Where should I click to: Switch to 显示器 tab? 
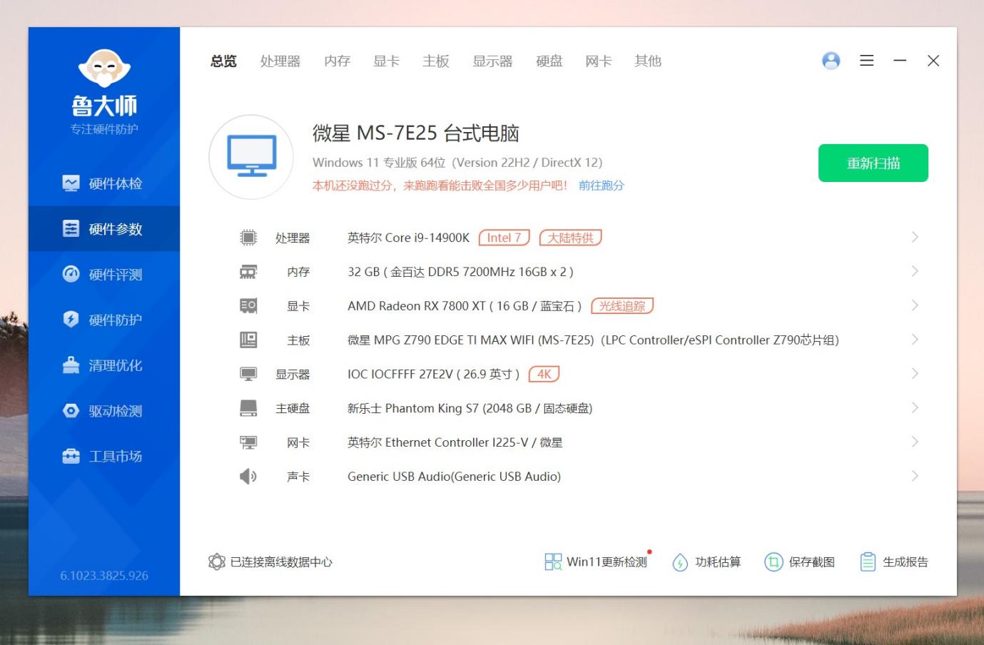[x=493, y=61]
